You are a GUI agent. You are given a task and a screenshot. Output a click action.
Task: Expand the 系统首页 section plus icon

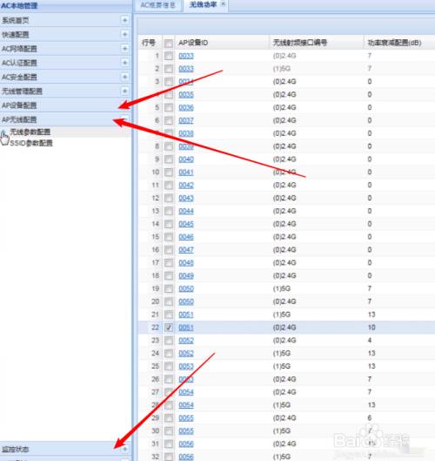(x=124, y=20)
